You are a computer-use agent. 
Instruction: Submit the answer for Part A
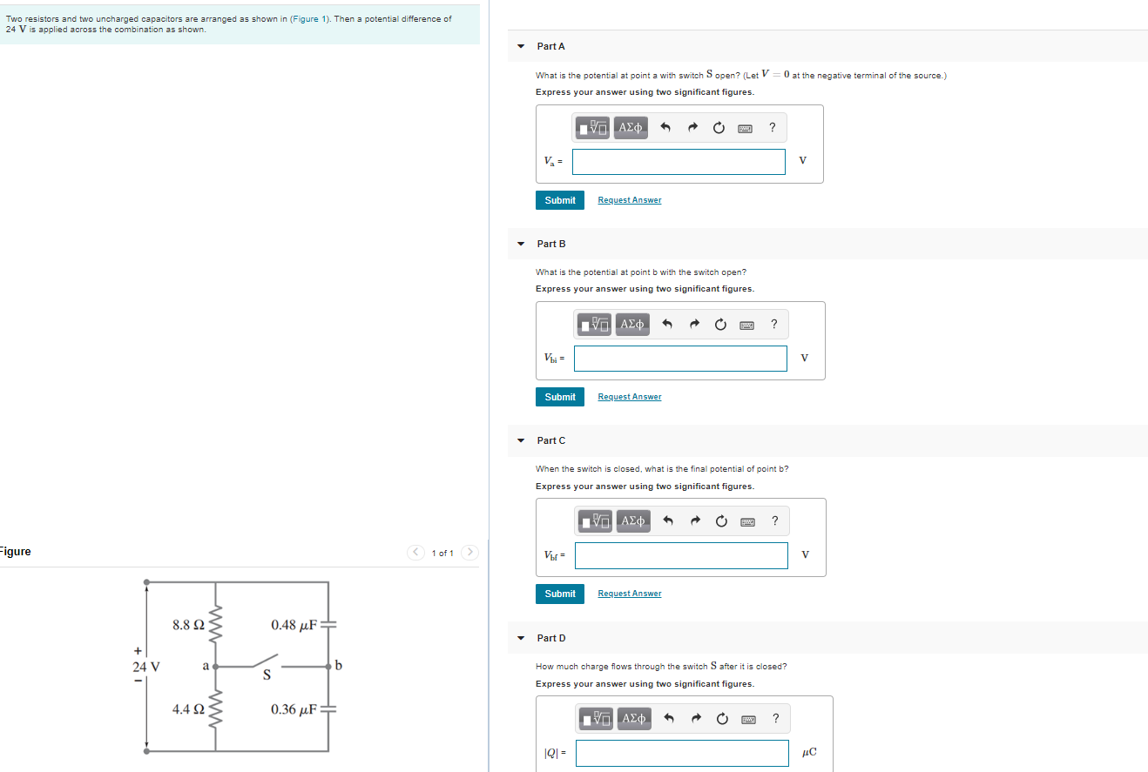560,199
